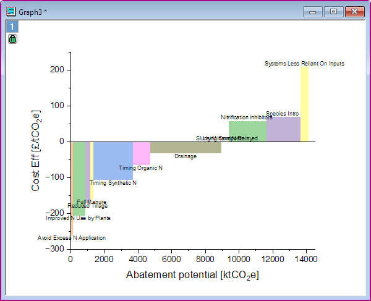Screen dimensions: 371x301
Task: Select the Y axis title Cost Eff
Action: coord(36,151)
